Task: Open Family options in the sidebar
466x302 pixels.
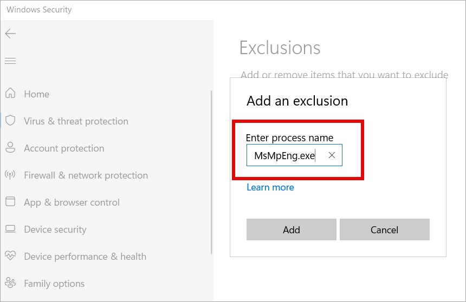Action: [x=54, y=284]
